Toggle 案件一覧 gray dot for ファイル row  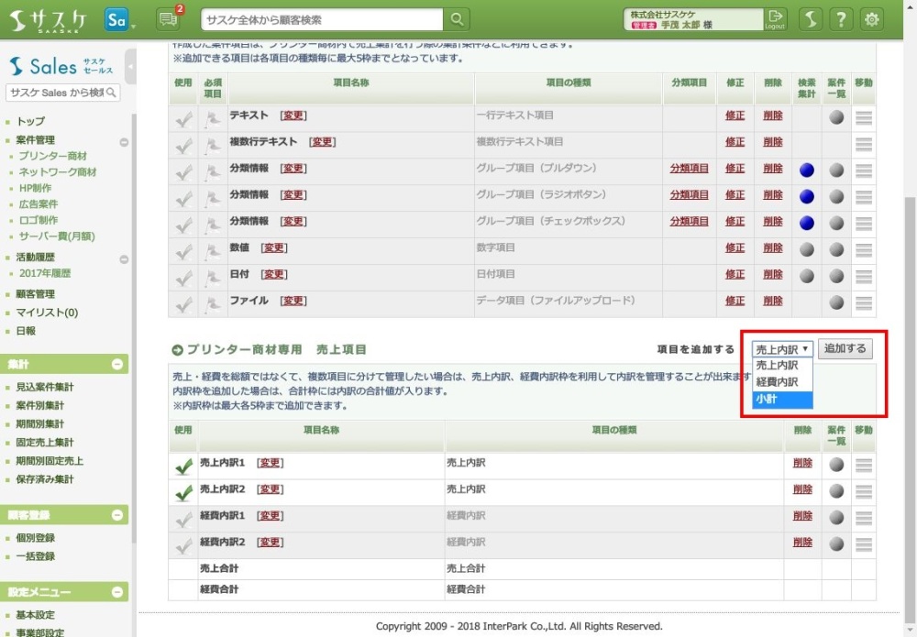(835, 302)
